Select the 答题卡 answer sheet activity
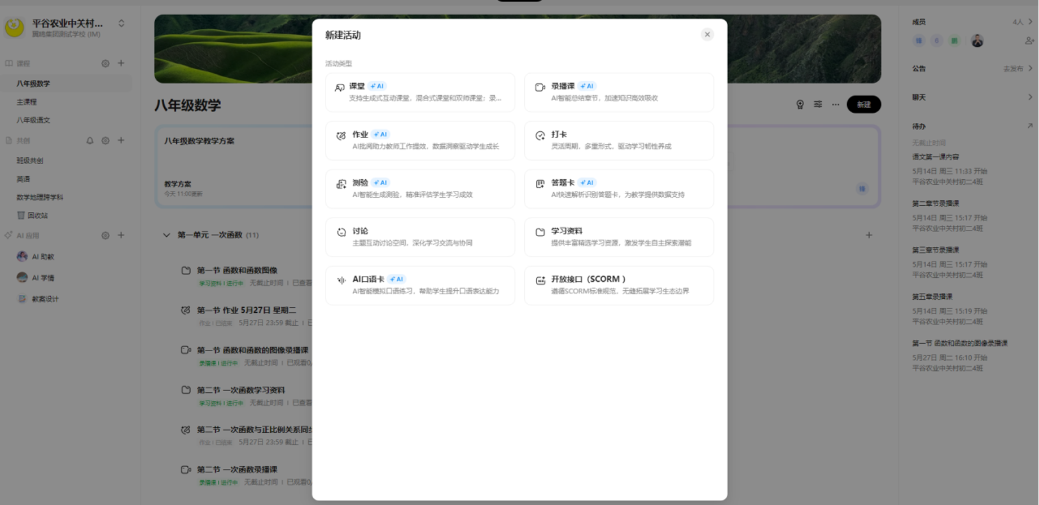Screen dimensions: 1039x505 pyautogui.click(x=619, y=189)
